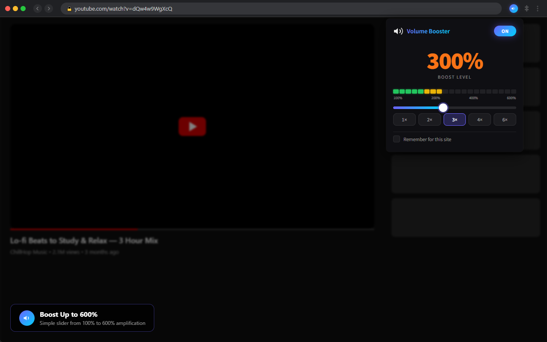Select the 2× boost preset
The width and height of the screenshot is (547, 342).
point(429,120)
